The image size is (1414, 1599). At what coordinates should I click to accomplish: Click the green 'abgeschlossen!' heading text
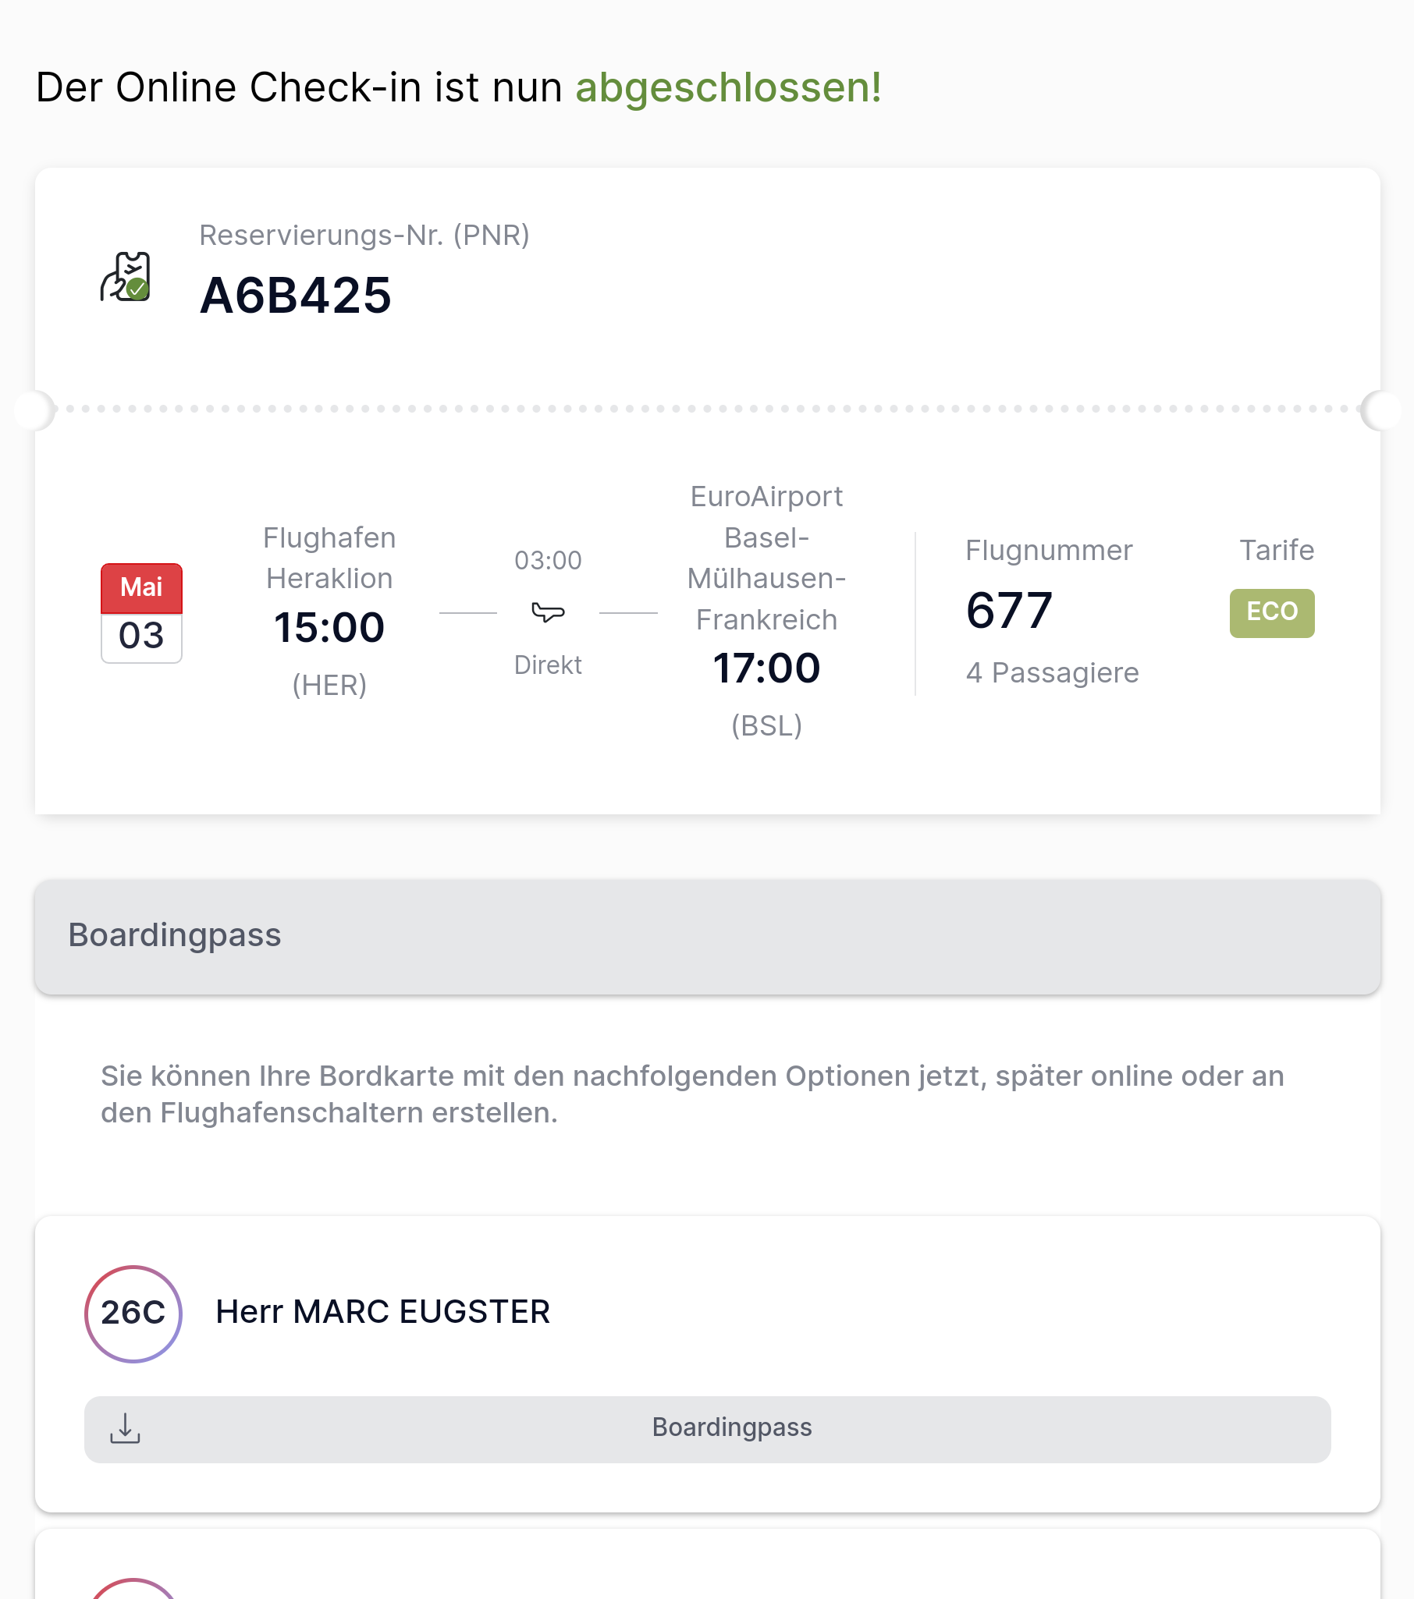tap(729, 87)
